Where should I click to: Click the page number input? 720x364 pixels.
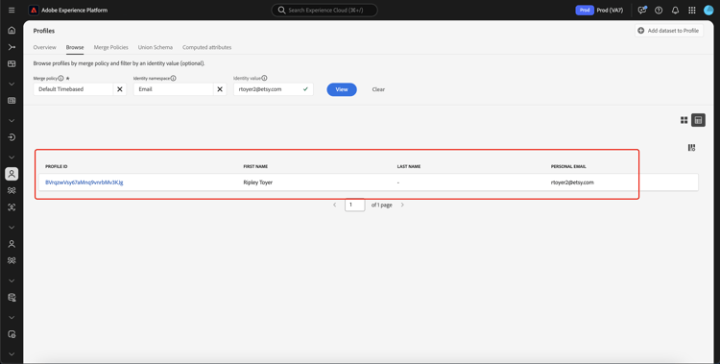coord(355,205)
